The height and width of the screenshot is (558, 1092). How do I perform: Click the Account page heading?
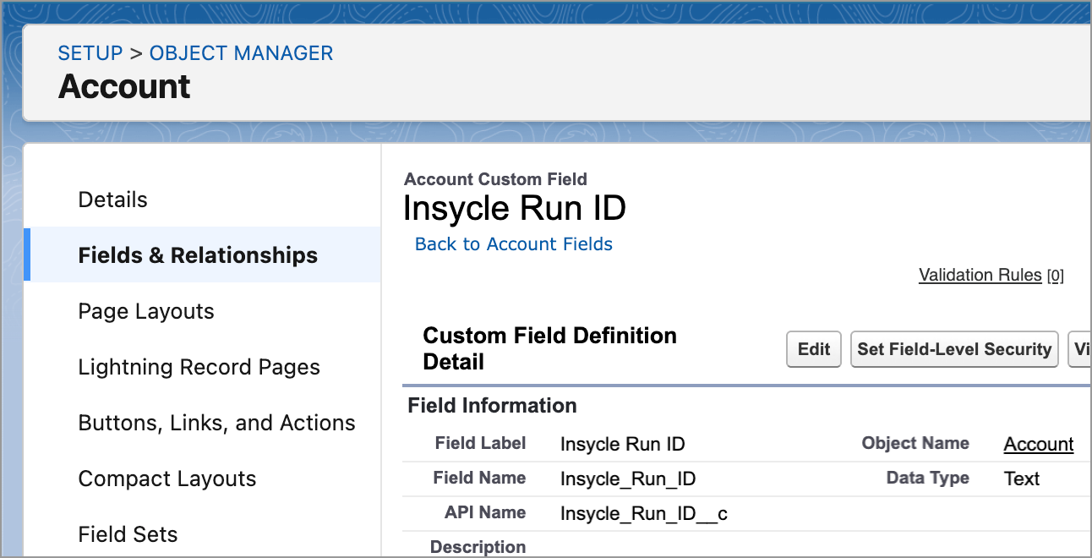(x=123, y=86)
